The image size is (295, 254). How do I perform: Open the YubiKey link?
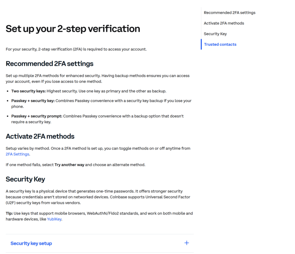[54, 219]
